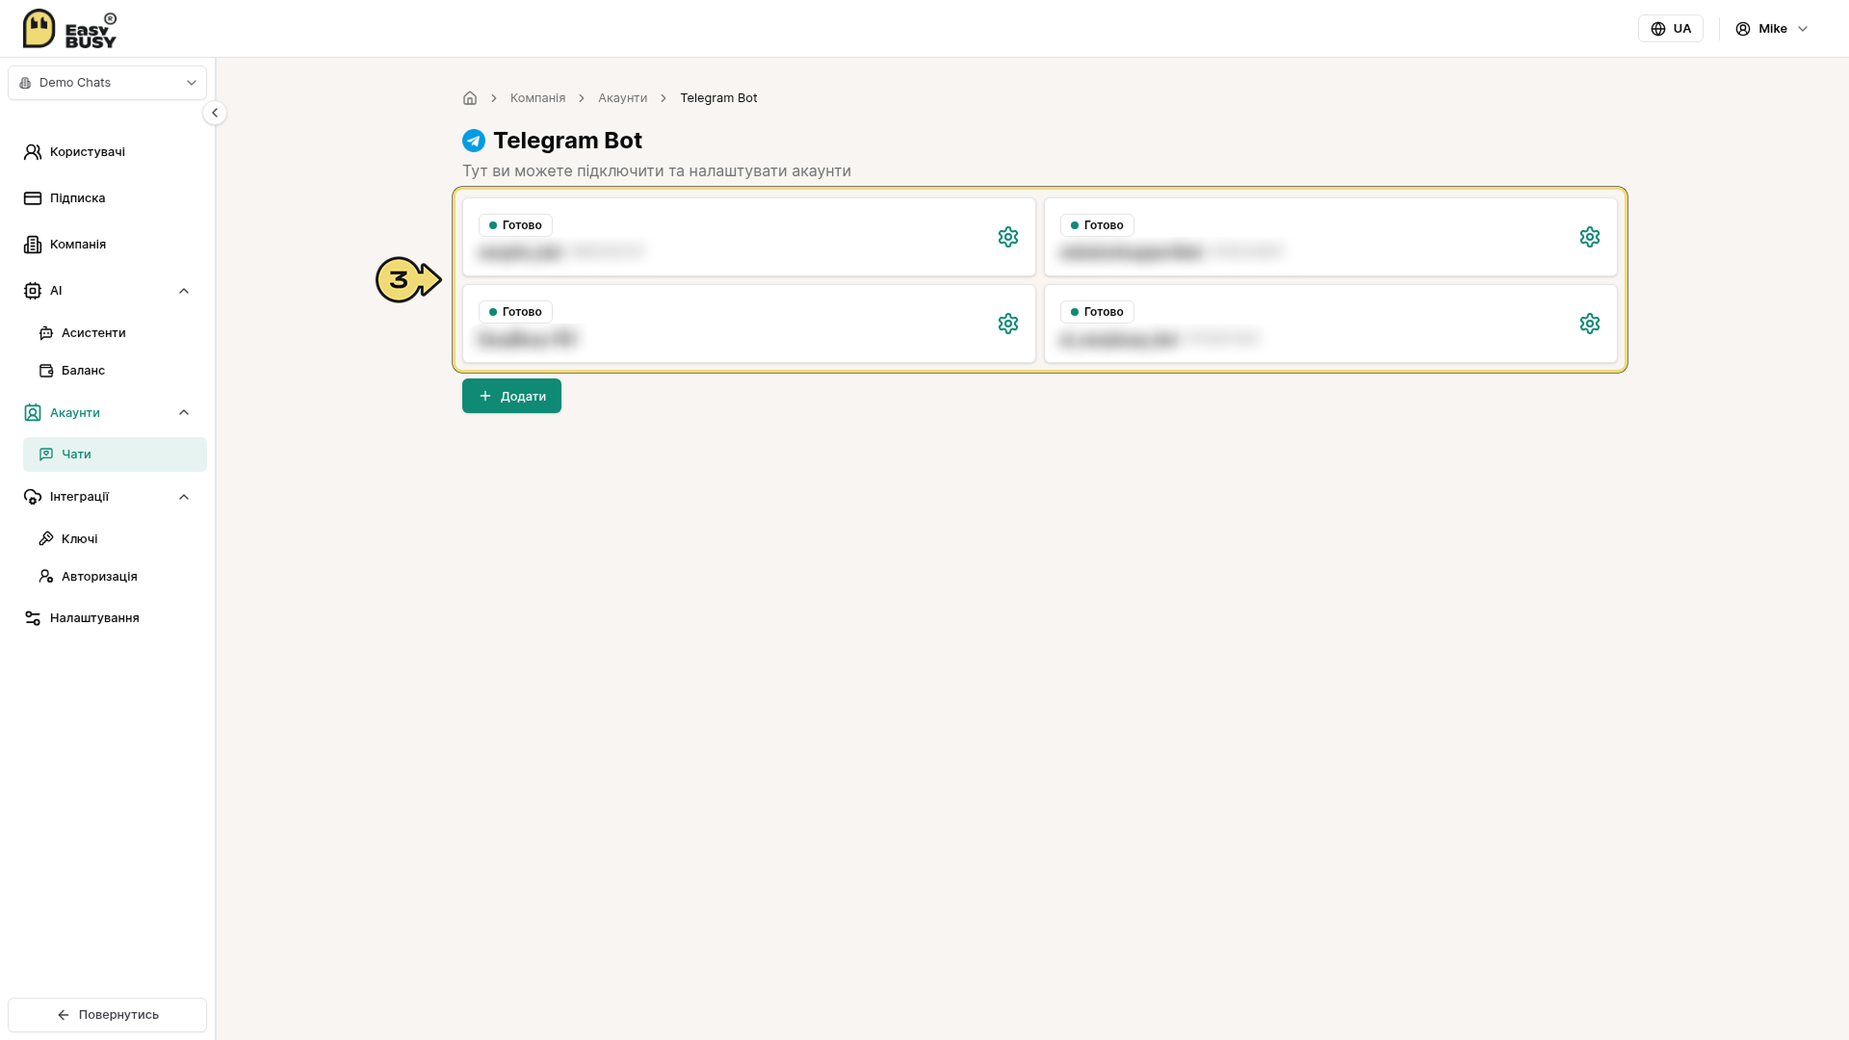Click the Баланс wallet icon
The width and height of the screenshot is (1849, 1040).
46,371
